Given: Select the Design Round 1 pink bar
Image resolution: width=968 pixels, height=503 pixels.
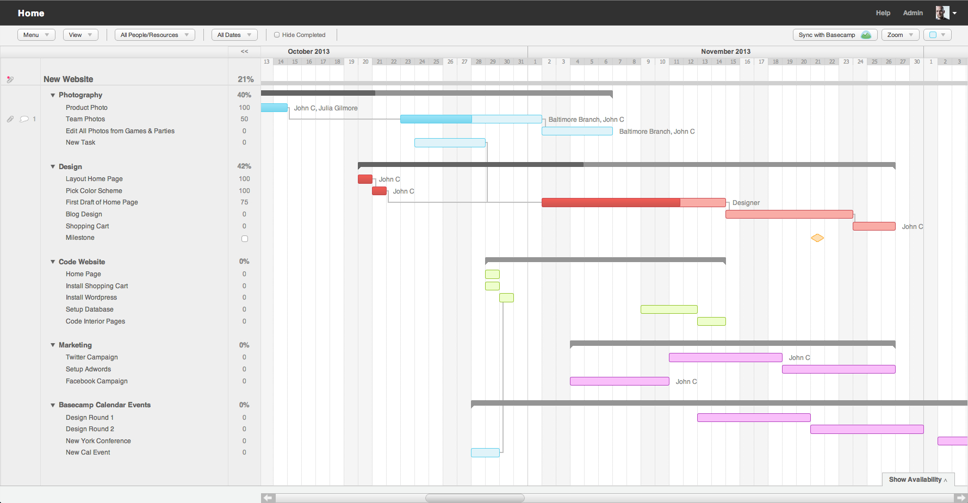Looking at the screenshot, I should 754,418.
